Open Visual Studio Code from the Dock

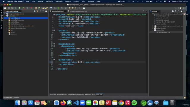(x=76, y=103)
